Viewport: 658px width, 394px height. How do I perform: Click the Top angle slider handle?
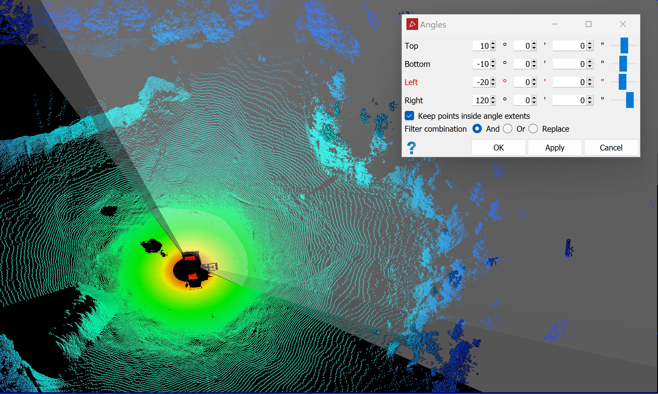[624, 45]
